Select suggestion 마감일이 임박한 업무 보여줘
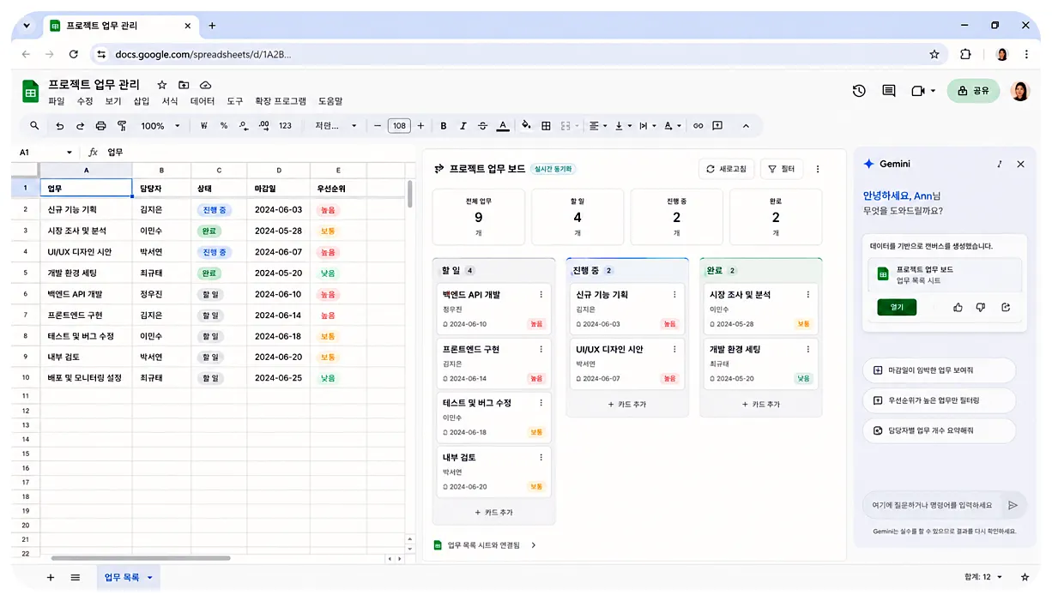 (x=940, y=370)
